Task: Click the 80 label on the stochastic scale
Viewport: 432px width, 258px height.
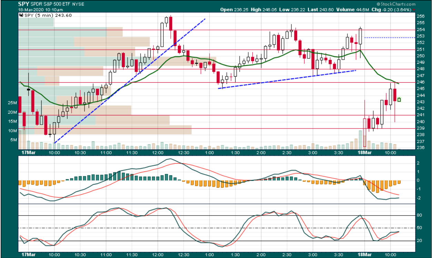Action: point(419,216)
